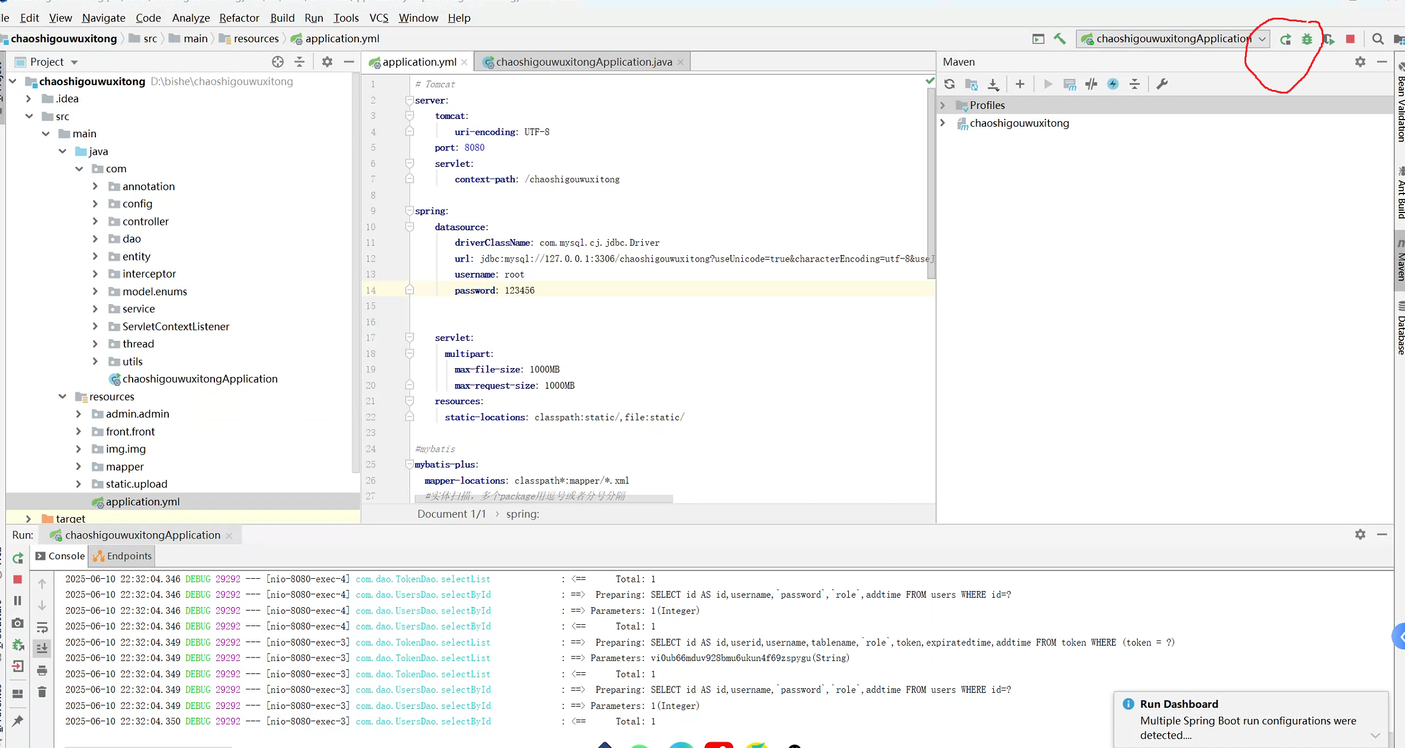Click the editor vertical scrollbar
This screenshot has width=1405, height=748.
931,183
